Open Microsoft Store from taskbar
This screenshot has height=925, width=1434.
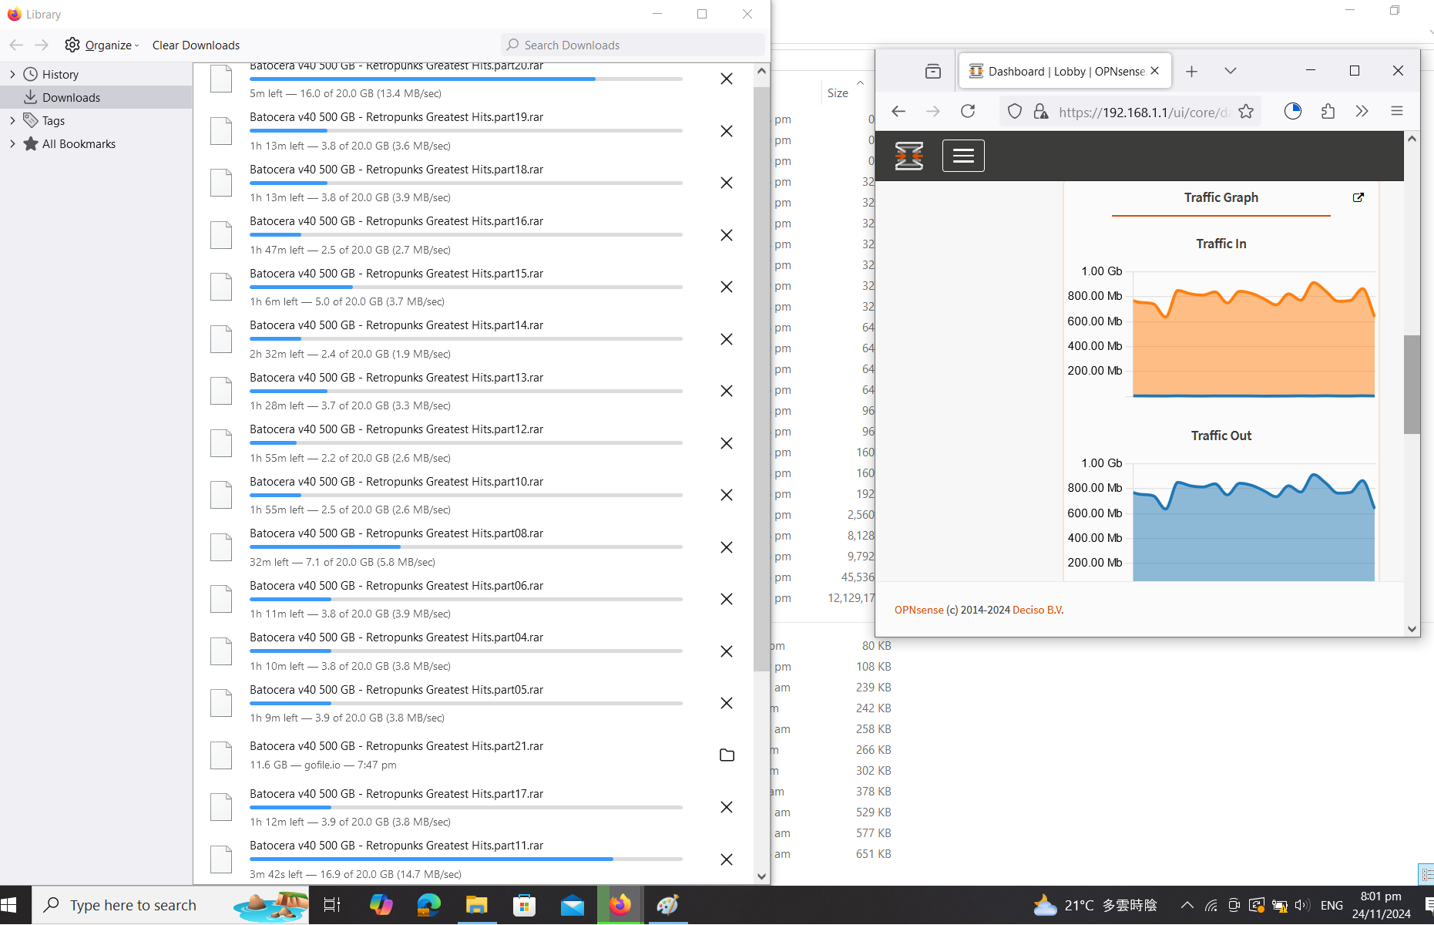click(x=525, y=905)
